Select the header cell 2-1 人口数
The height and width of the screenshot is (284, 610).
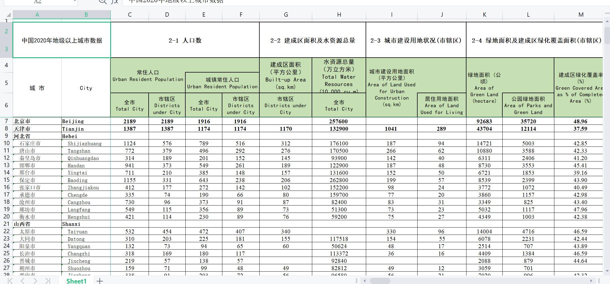pyautogui.click(x=185, y=40)
